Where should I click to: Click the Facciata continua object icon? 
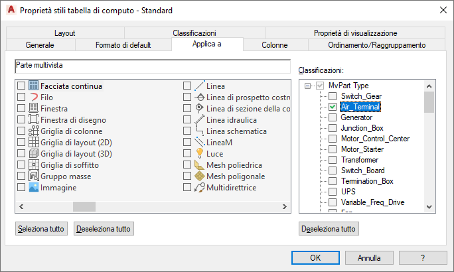pyautogui.click(x=33, y=86)
